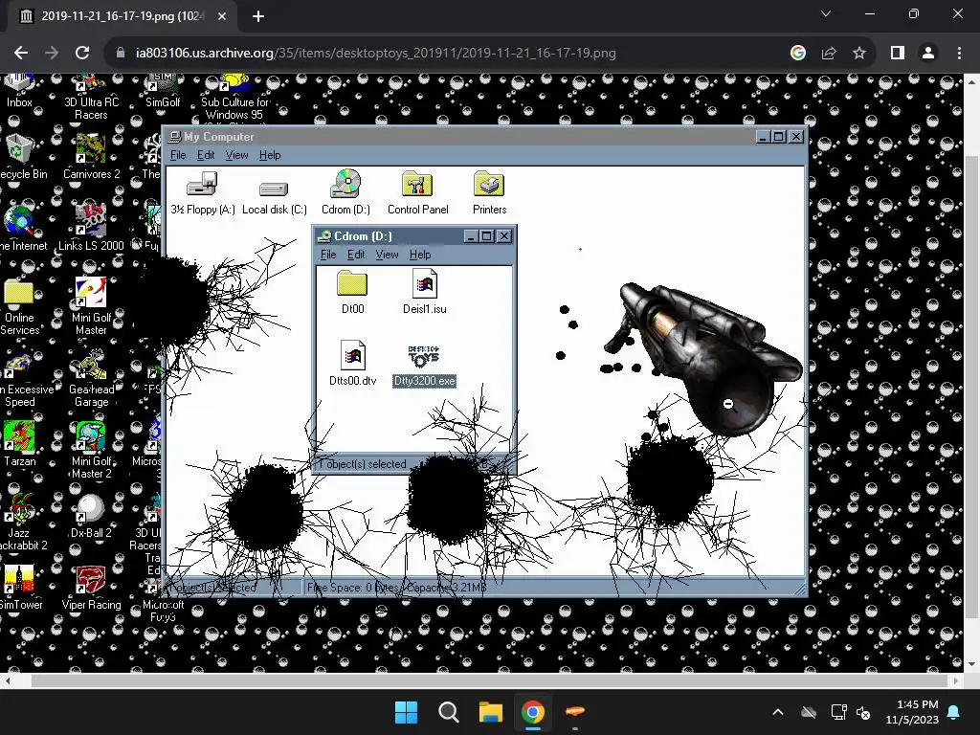The width and height of the screenshot is (980, 735).
Task: Select the Cdrom (D:) drive icon
Action: [345, 192]
